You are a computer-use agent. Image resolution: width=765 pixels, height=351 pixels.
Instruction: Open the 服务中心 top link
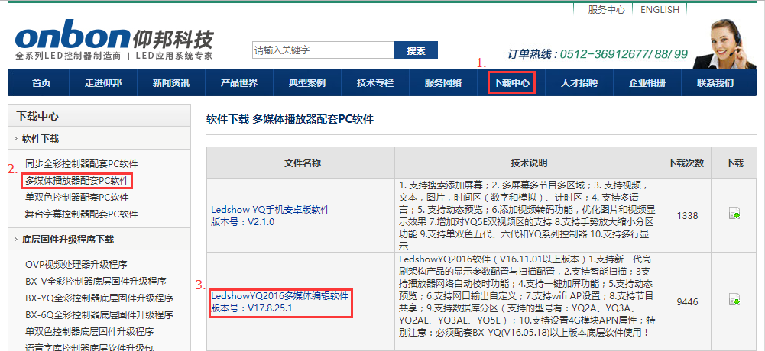coord(606,10)
